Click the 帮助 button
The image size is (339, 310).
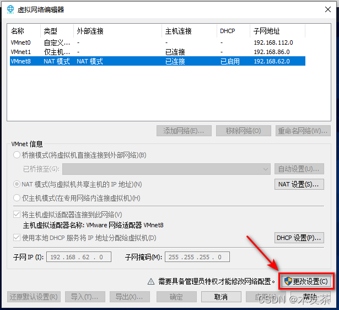click(310, 297)
